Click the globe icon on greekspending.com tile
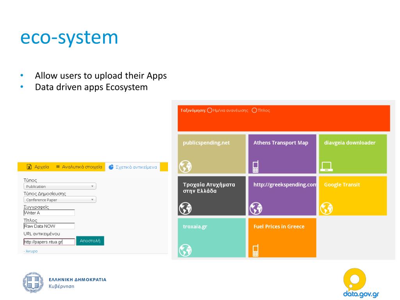This screenshot has height=300, width=400. [256, 209]
